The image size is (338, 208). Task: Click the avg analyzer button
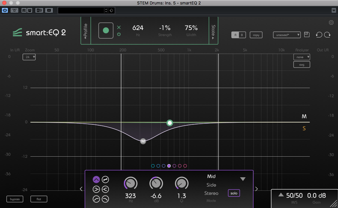302,64
